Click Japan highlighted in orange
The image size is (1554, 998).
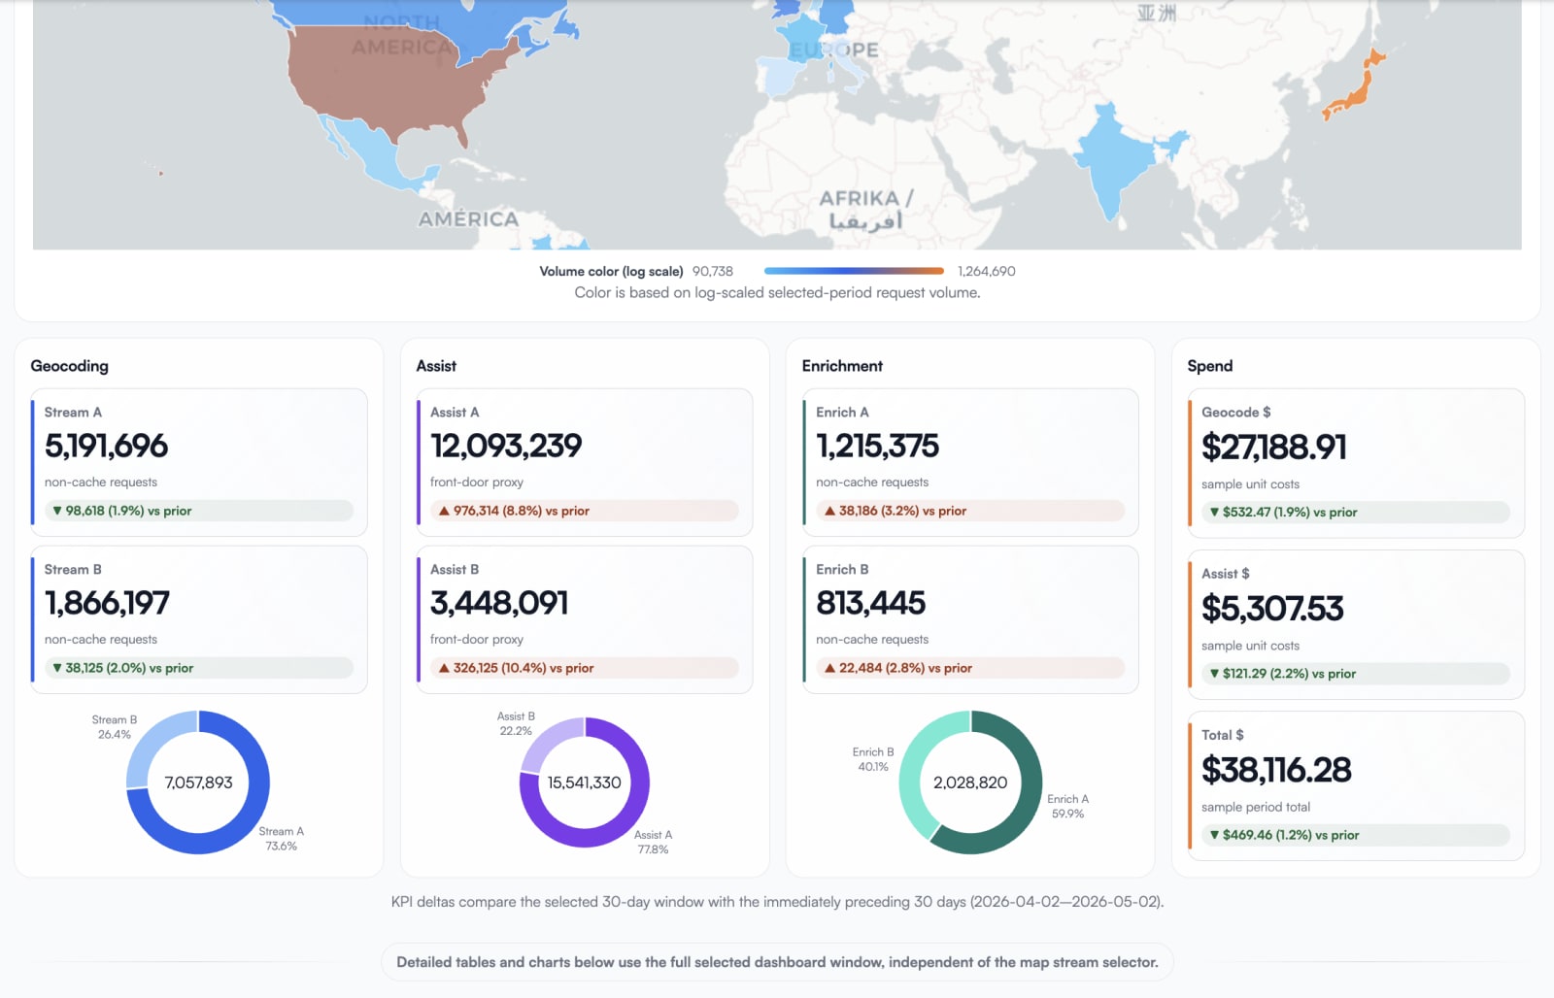(1353, 87)
